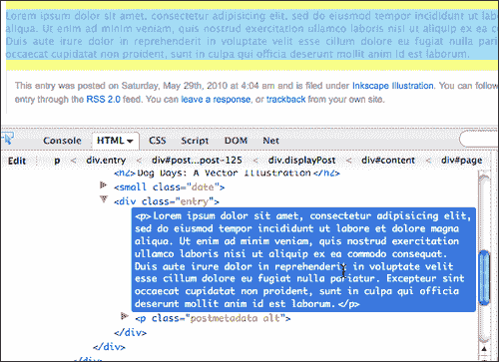Click the HTML panel vertical scrollbar thumb

484,278
